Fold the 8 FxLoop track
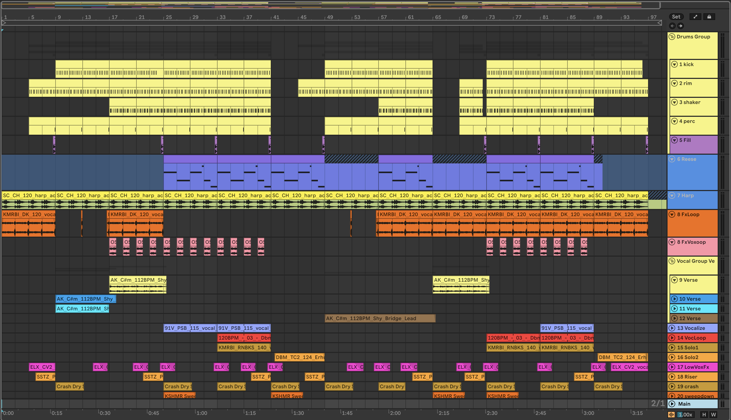This screenshot has width=731, height=420. click(672, 214)
